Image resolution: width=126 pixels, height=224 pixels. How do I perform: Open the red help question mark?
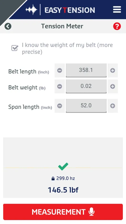coord(117,26)
